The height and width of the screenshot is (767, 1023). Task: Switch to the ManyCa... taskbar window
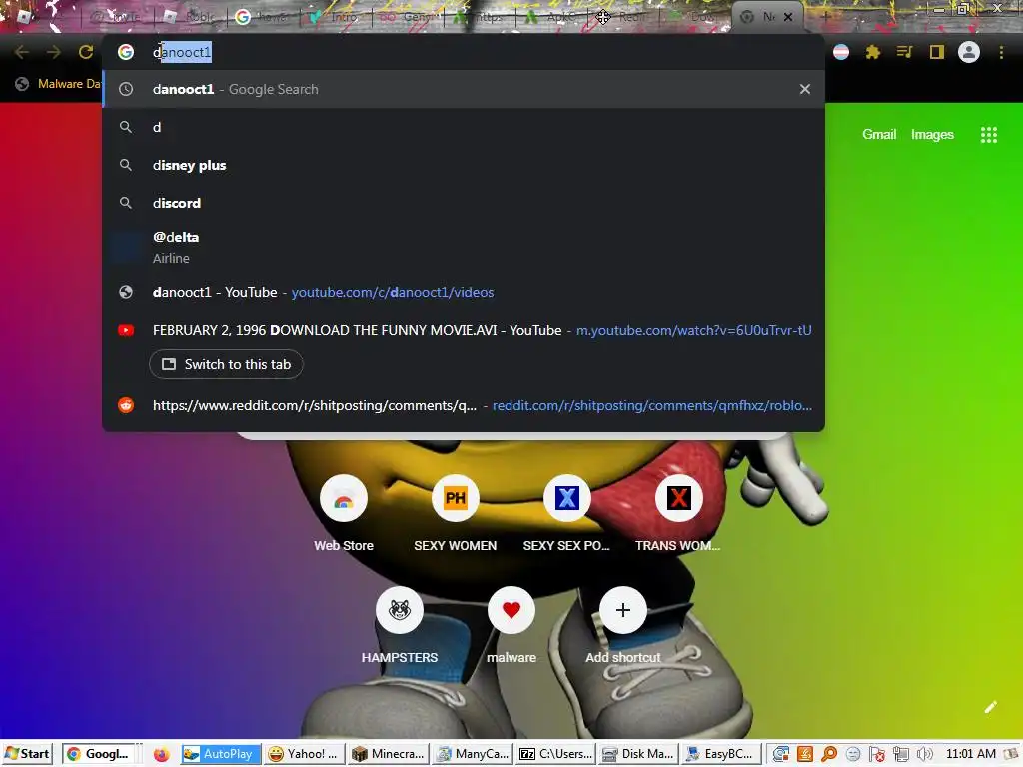pos(473,754)
